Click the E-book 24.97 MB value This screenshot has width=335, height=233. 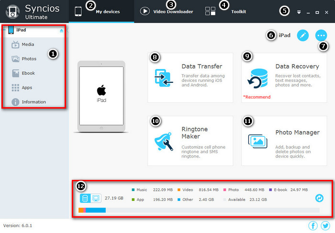point(299,189)
